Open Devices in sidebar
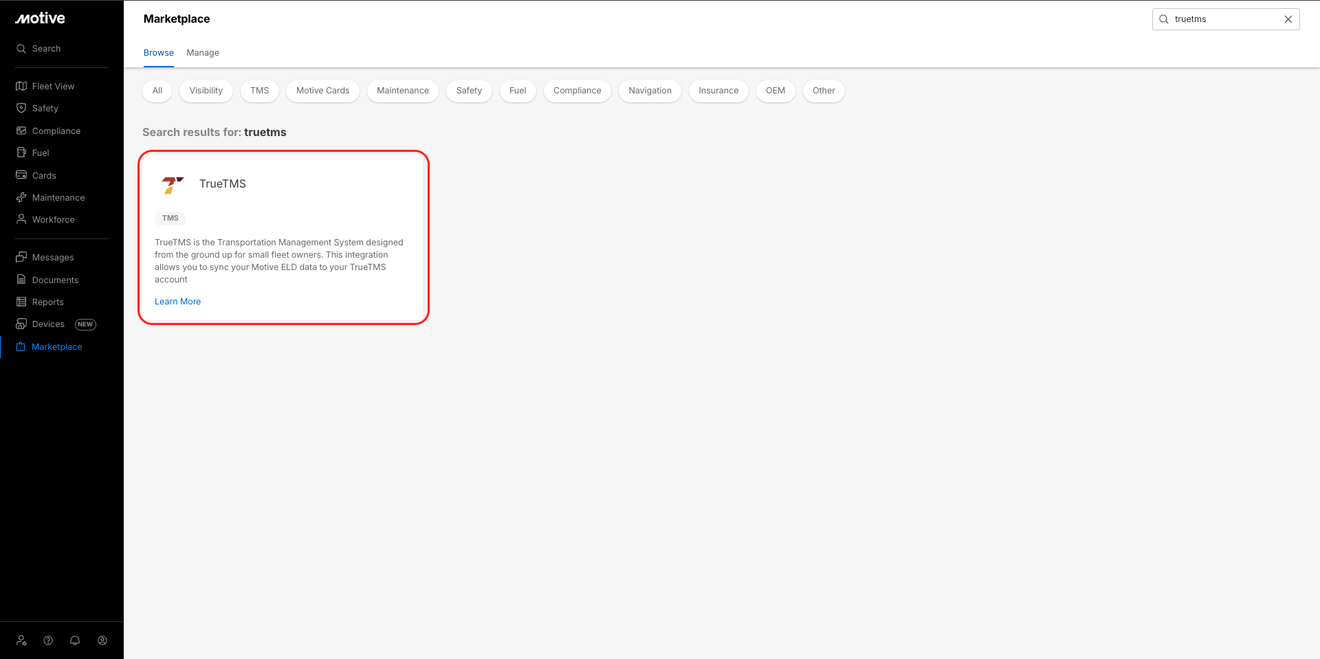The height and width of the screenshot is (659, 1320). (x=48, y=324)
